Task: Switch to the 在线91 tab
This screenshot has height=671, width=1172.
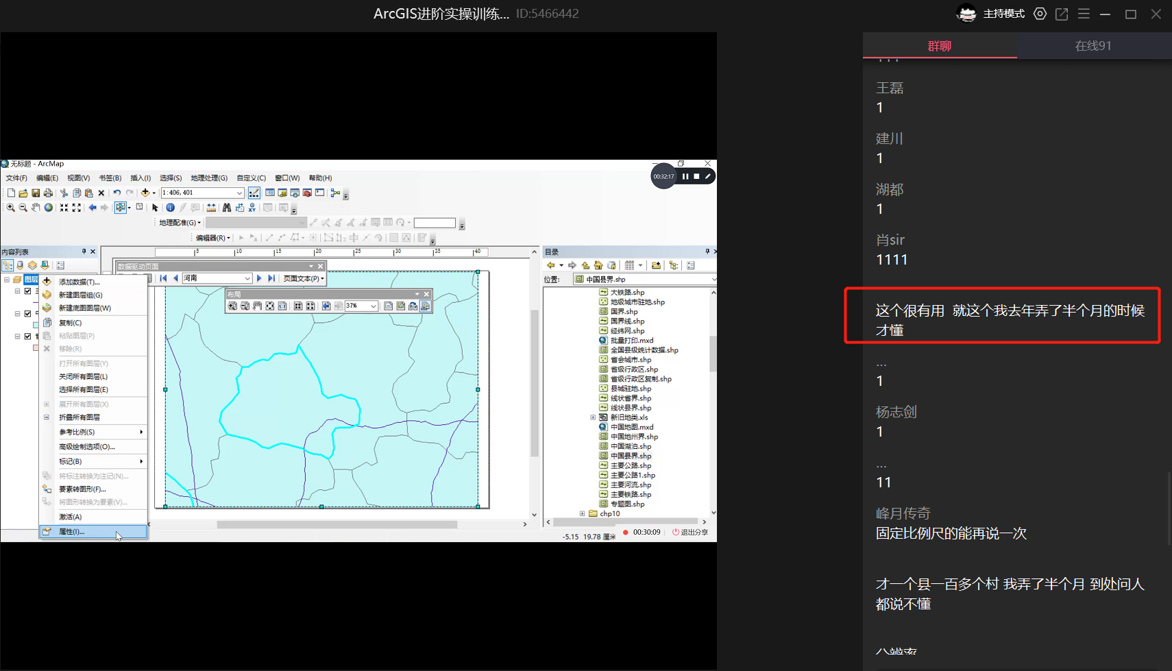Action: coord(1093,46)
